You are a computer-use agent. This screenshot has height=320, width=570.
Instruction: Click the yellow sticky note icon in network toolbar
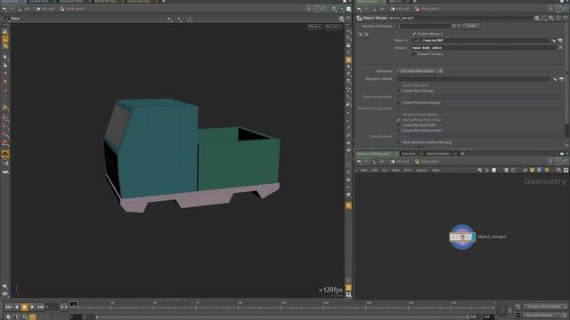pyautogui.click(x=532, y=170)
